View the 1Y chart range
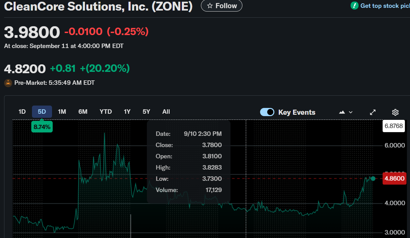Screen dimensions: 410x238 (x=127, y=112)
